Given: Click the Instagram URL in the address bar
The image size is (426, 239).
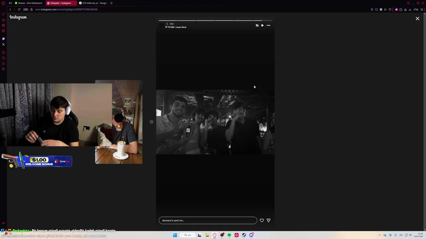Looking at the screenshot, I should point(66,9).
